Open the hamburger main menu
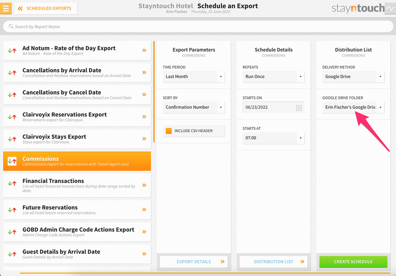 click(x=6, y=8)
